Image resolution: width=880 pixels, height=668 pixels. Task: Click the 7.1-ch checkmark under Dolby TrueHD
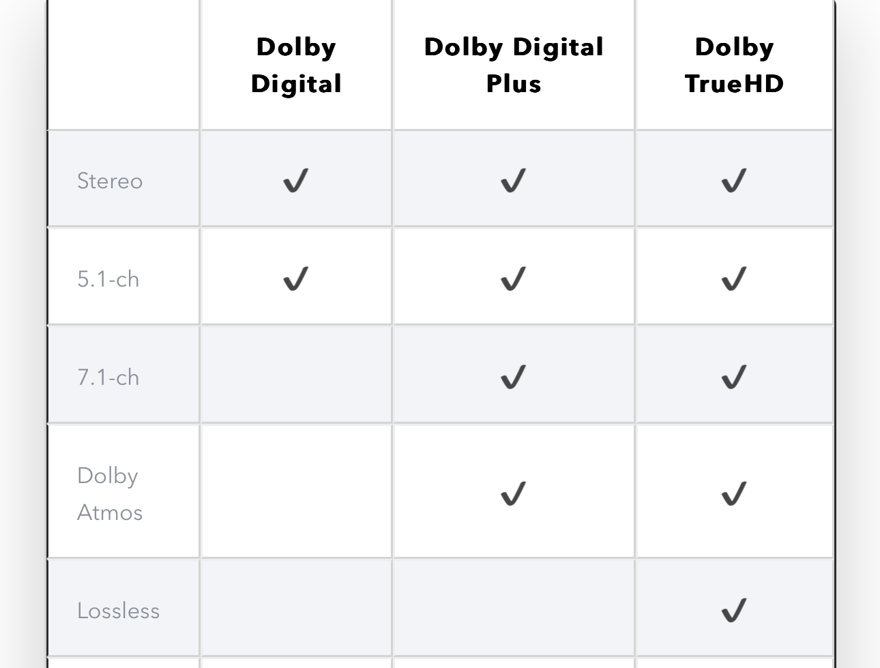pos(734,377)
